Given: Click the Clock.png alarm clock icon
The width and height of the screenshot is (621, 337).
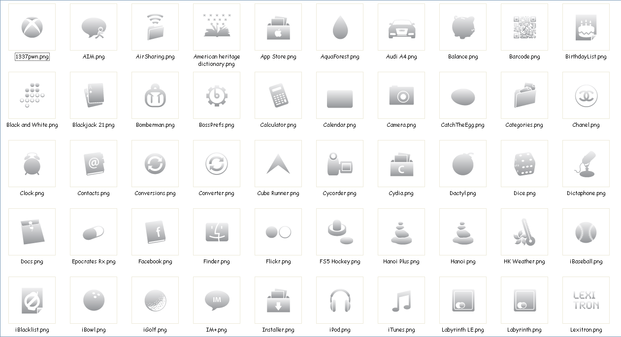Looking at the screenshot, I should click(x=32, y=164).
